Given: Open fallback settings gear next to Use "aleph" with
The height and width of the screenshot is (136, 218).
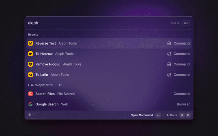Looking at the screenshot, I should click(x=60, y=85).
